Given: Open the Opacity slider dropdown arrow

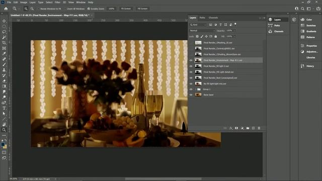Looking at the screenshot, I should (234, 31).
